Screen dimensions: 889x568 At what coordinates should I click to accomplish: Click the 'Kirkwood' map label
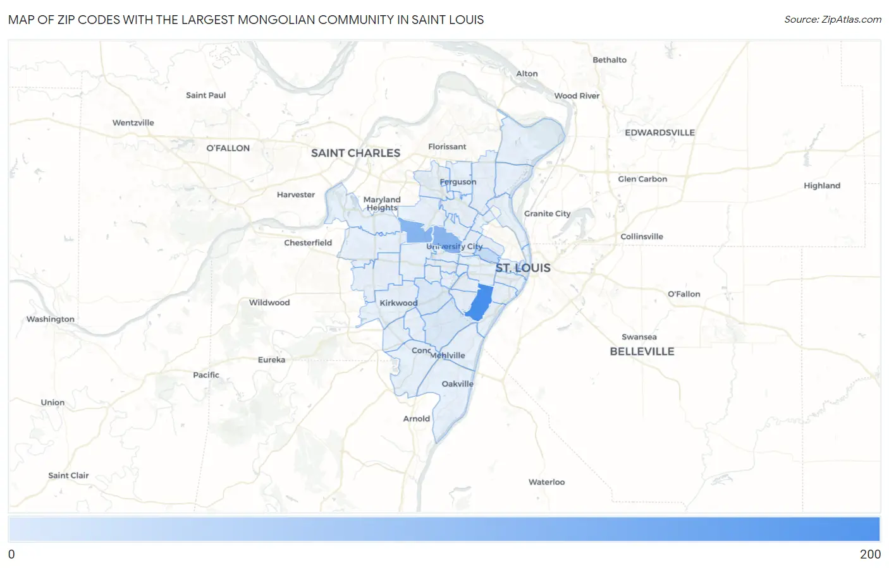pyautogui.click(x=398, y=303)
